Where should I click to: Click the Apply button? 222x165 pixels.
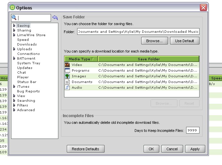point(195,149)
